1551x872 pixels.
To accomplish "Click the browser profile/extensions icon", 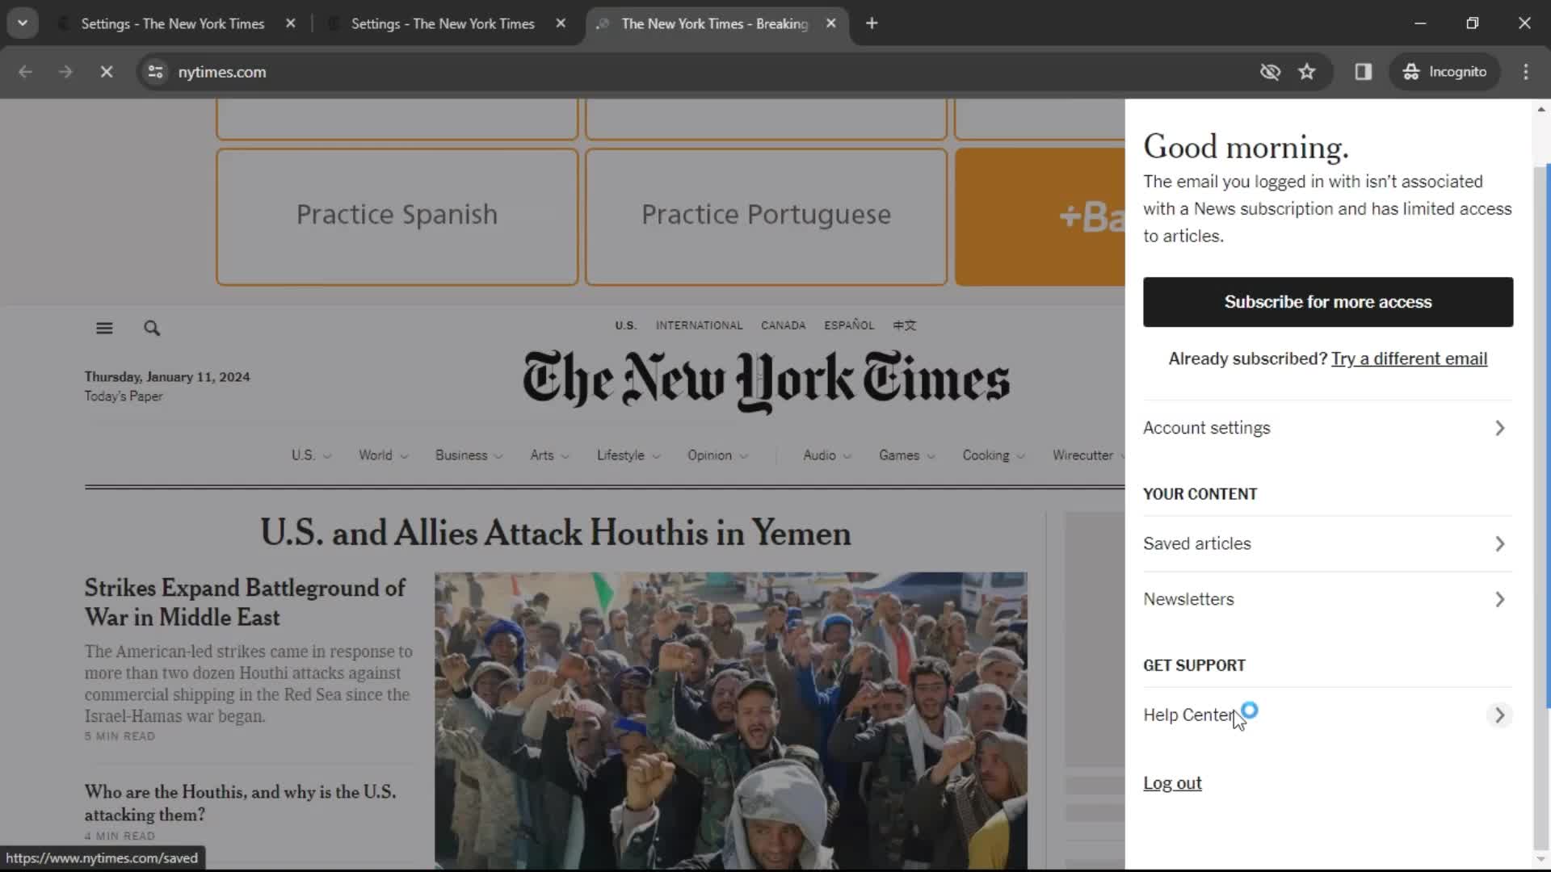I will pyautogui.click(x=1364, y=71).
